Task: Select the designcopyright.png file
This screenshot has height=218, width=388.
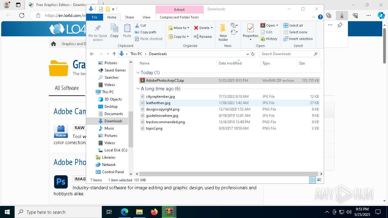Action: (229, 109)
